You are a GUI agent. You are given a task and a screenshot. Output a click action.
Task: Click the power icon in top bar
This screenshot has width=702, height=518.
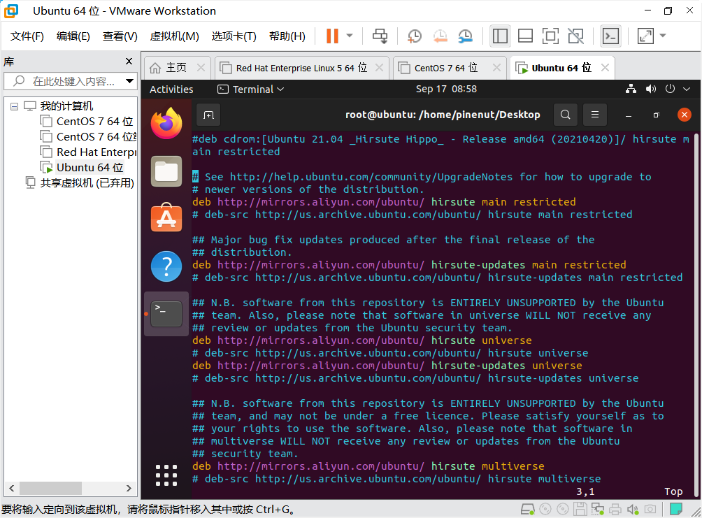coord(670,89)
